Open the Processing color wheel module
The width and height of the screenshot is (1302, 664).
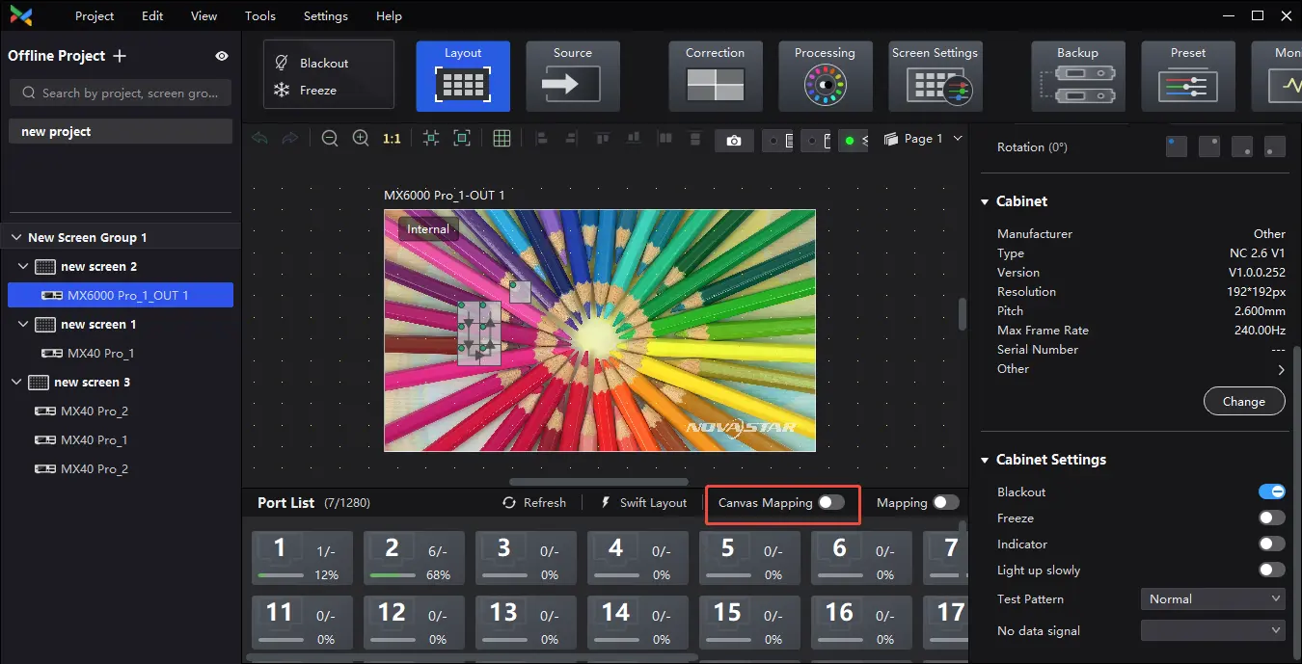click(825, 76)
